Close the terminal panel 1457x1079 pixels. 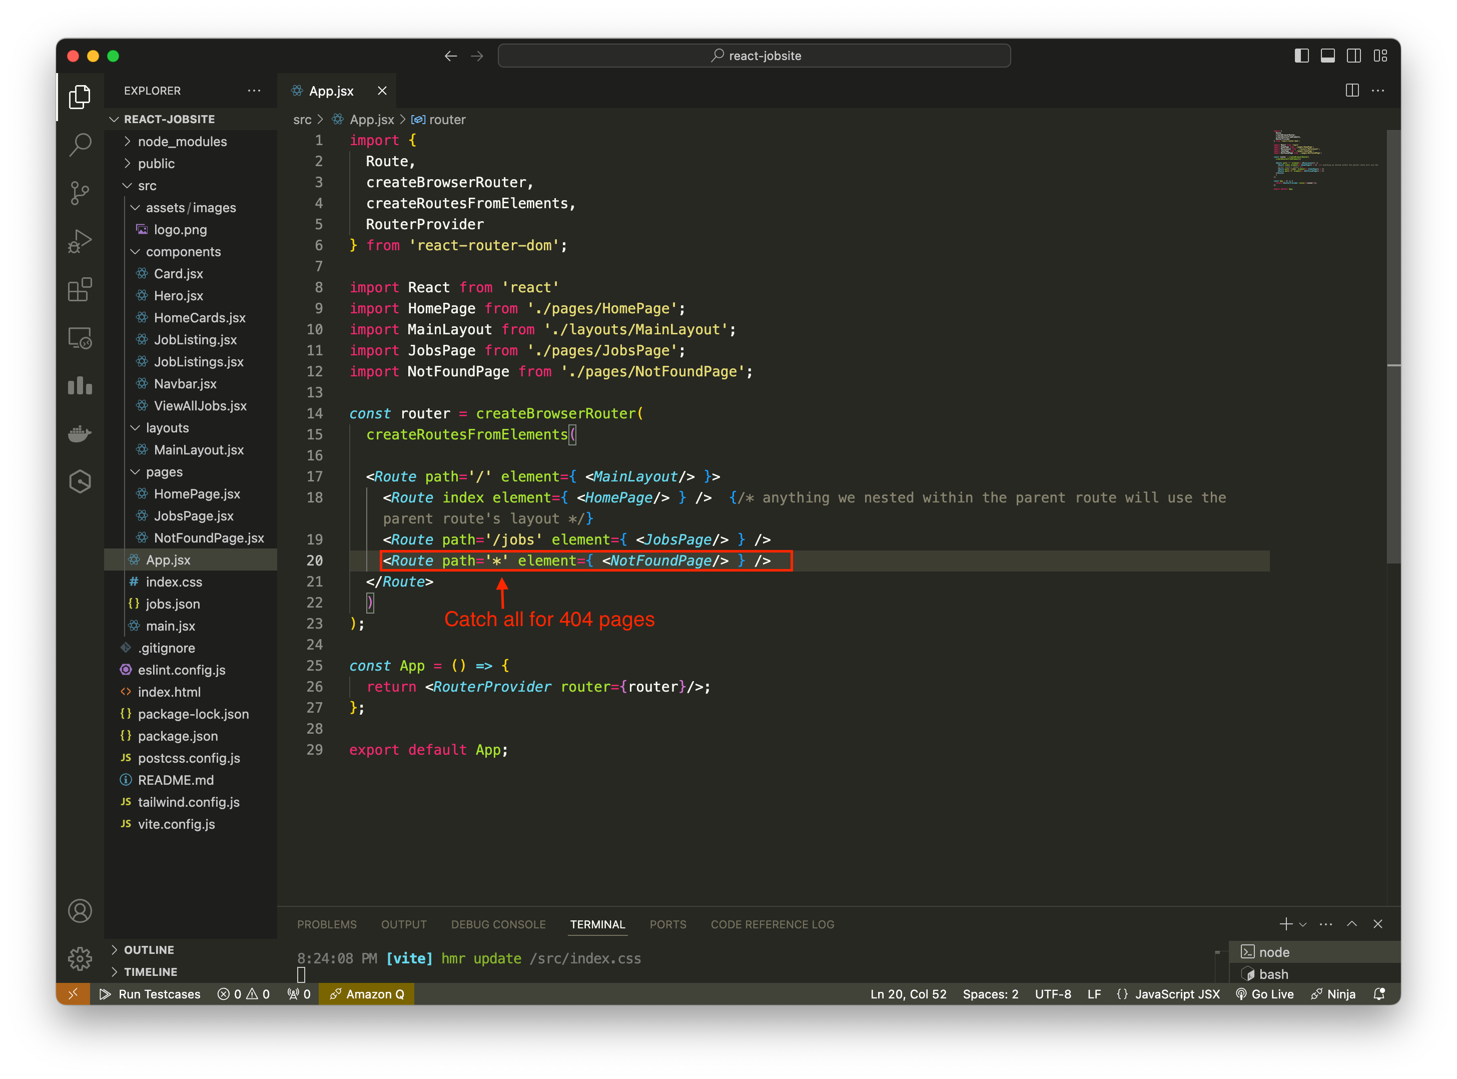click(x=1378, y=924)
